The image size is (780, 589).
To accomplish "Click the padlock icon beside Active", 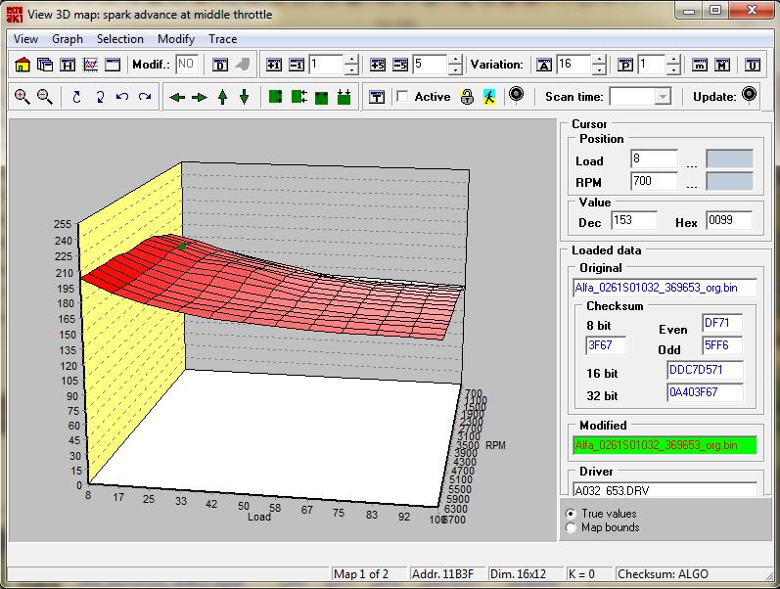I will point(467,96).
